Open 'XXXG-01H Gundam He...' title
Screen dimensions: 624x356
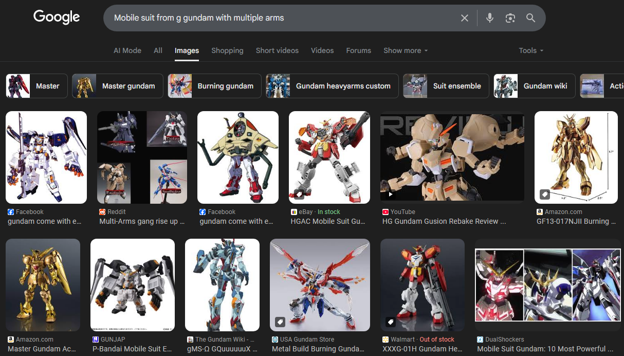[423, 349]
